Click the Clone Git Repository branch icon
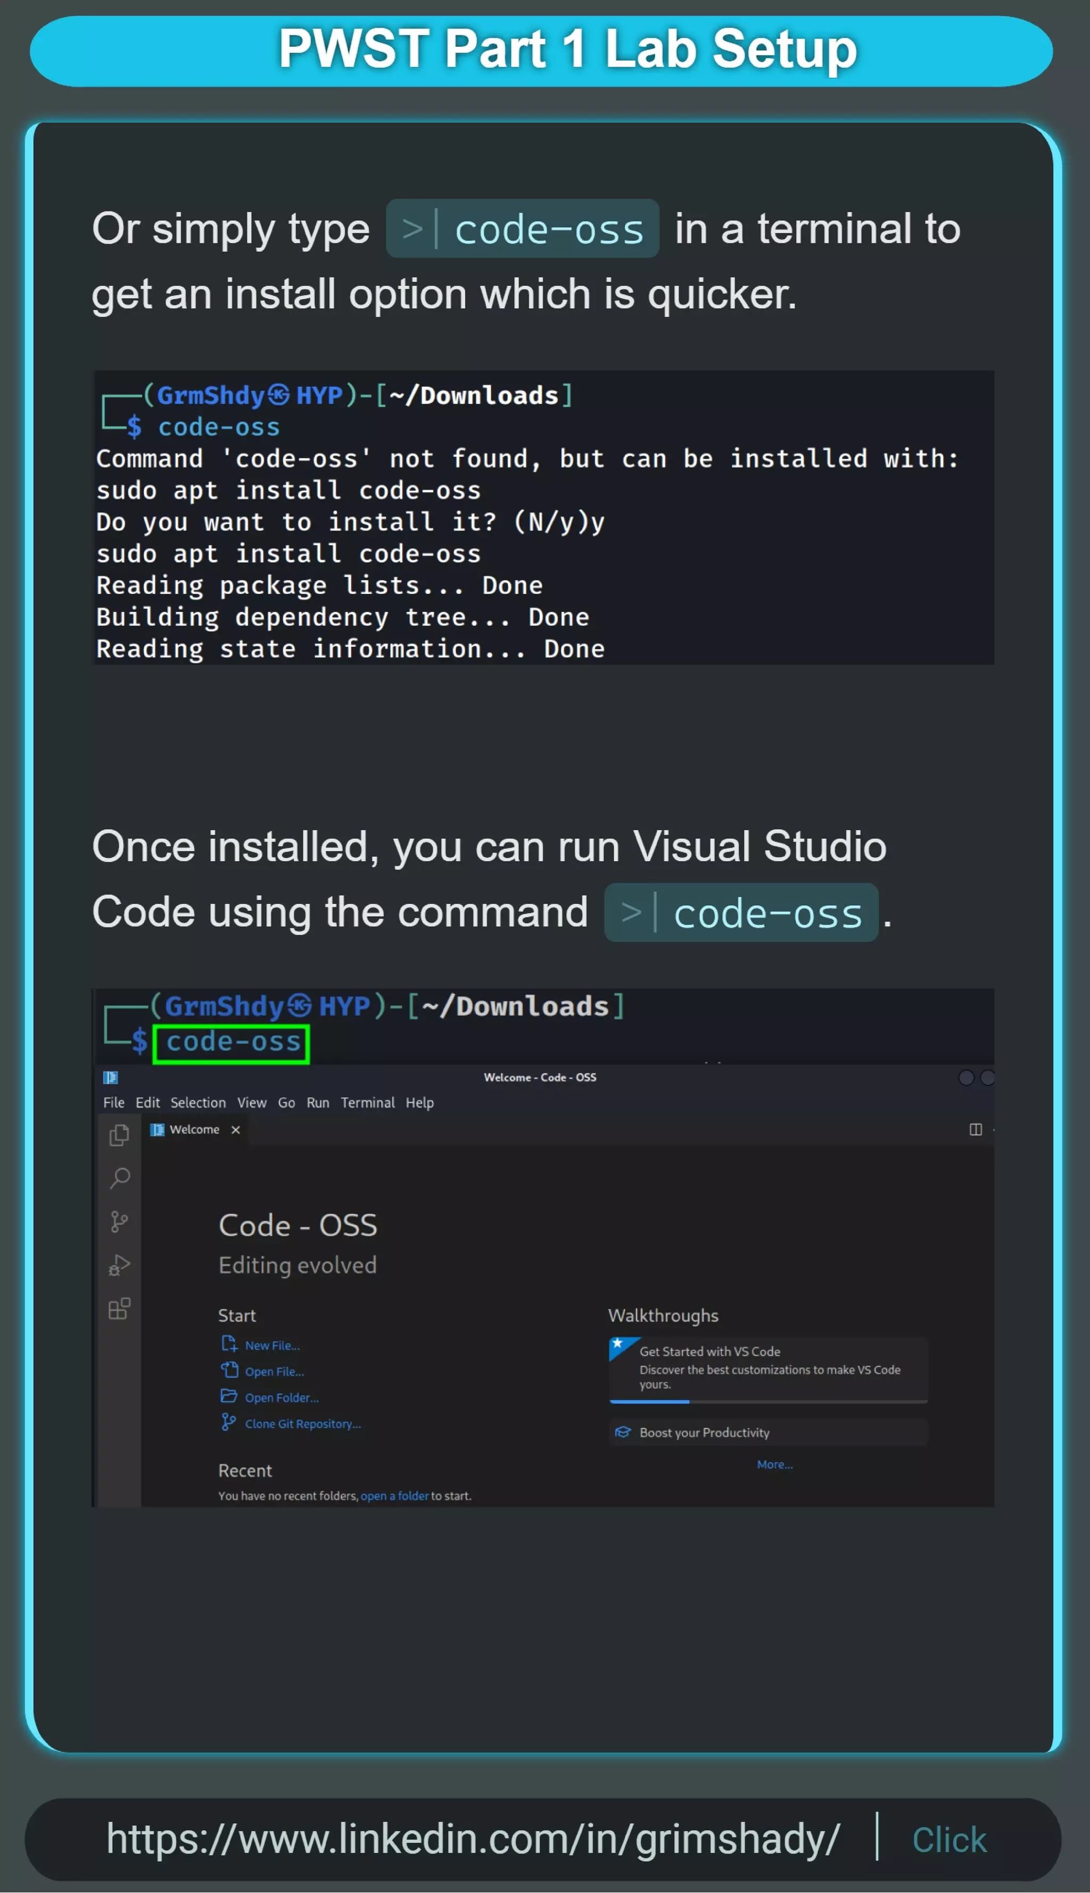 [x=228, y=1421]
